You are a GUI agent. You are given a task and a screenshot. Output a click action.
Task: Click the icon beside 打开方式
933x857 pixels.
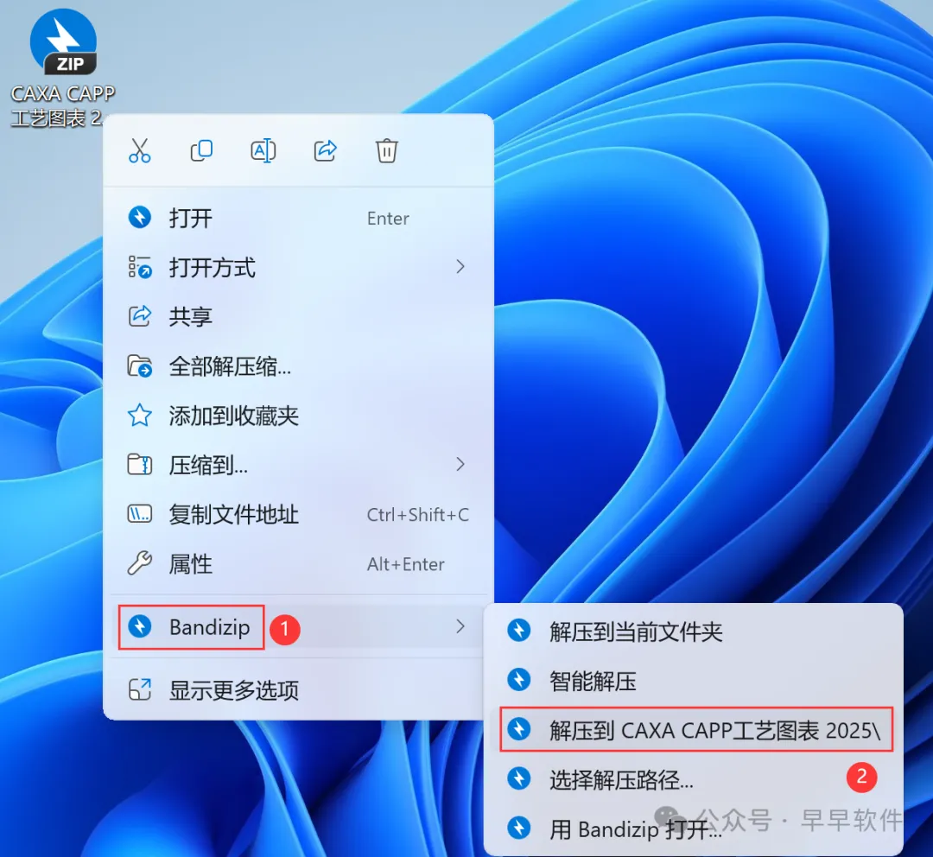pos(140,267)
